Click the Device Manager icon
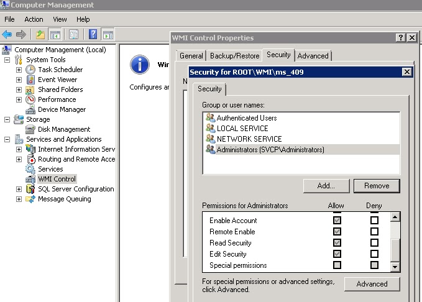This screenshot has width=422, height=302. 30,109
